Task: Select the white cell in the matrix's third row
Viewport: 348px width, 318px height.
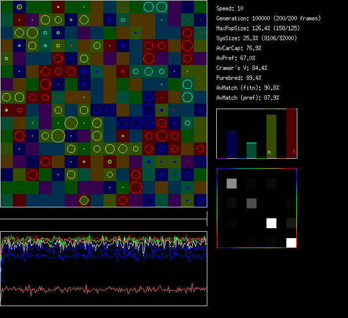Action: (x=271, y=223)
